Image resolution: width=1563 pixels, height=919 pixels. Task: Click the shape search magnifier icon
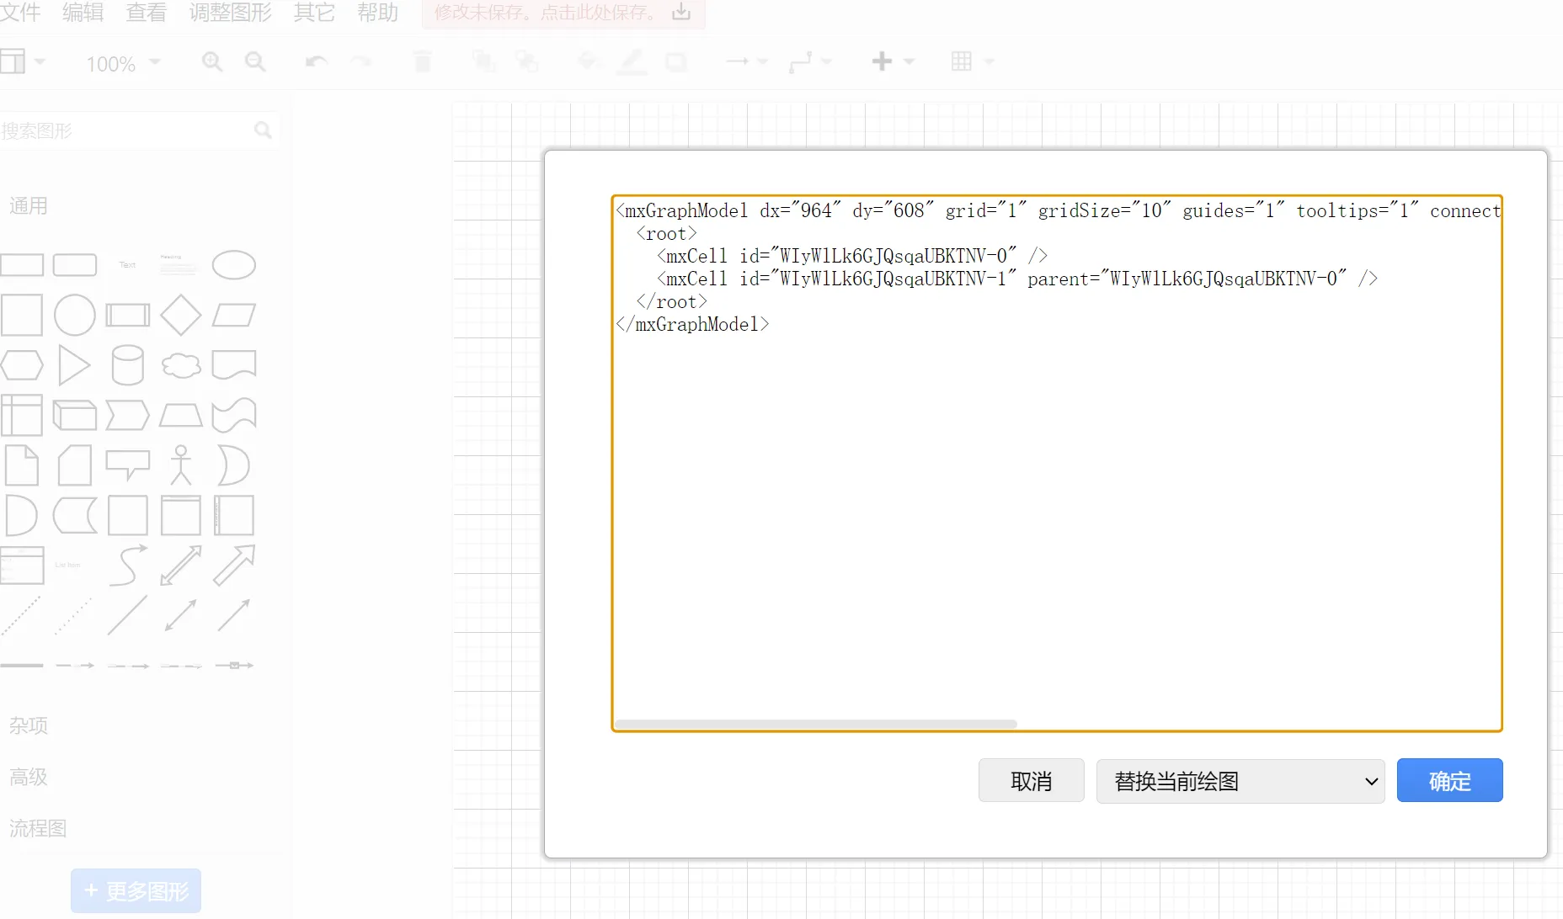(264, 130)
